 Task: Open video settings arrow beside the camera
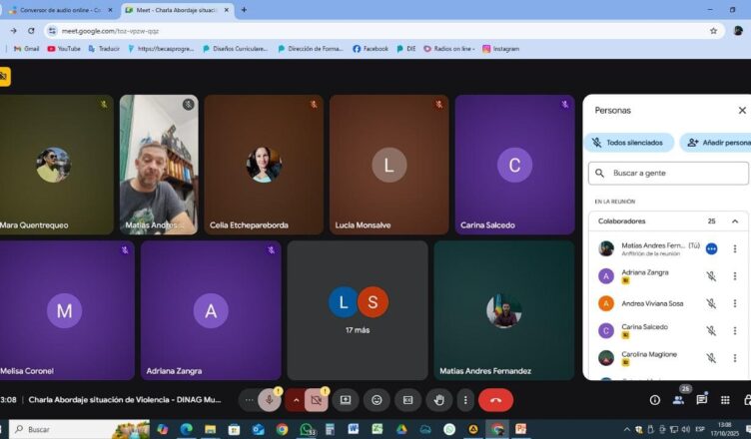(296, 400)
